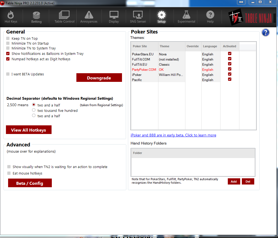Select radio 'two and a half' from Regional Settings
Screen dimensions: 278x238
[x=34, y=105]
